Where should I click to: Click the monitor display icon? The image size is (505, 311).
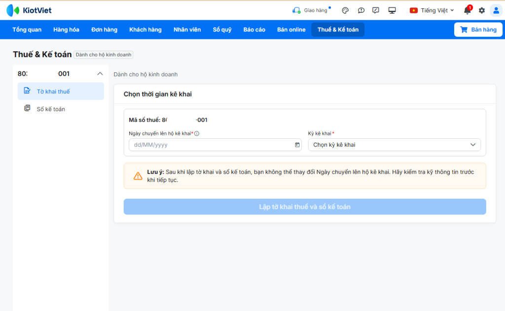[392, 10]
